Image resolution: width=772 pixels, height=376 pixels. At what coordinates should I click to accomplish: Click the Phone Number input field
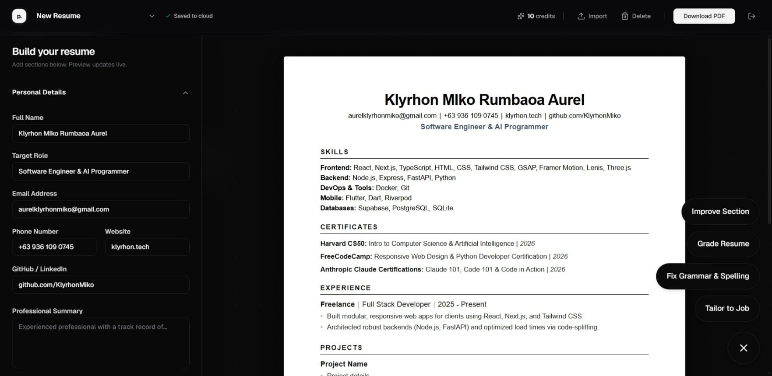pyautogui.click(x=54, y=247)
